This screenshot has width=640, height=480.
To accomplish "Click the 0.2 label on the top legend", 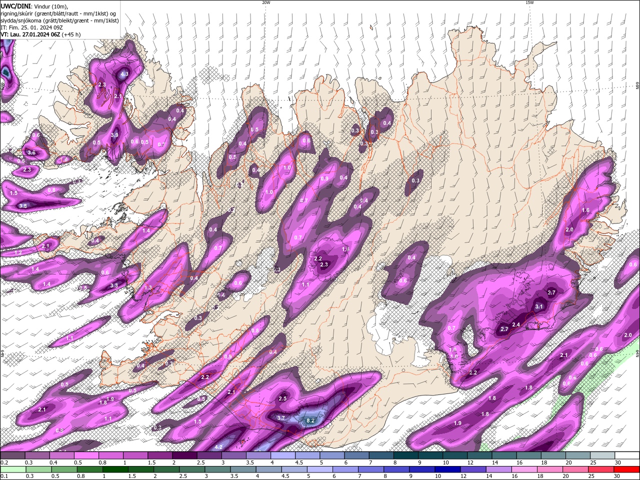I will pyautogui.click(x=4, y=462).
